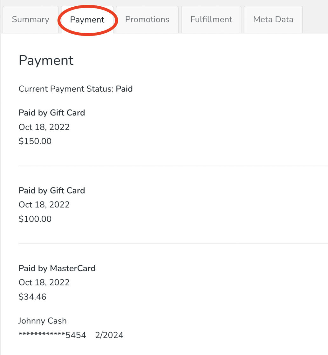Click the Paid by MasterCard entry
Screen dimensions: 328x355
coord(57,268)
